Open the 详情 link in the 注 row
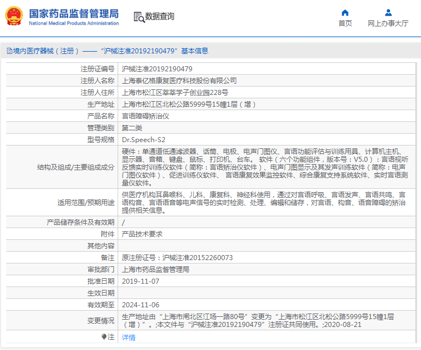Image resolution: width=421 pixels, height=350 pixels. (x=128, y=338)
